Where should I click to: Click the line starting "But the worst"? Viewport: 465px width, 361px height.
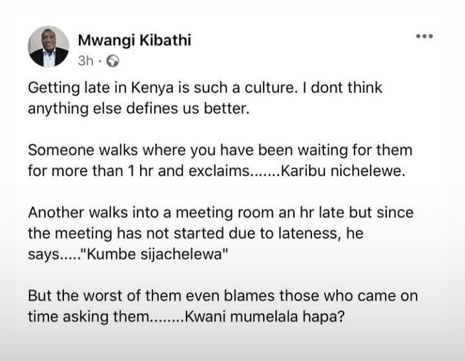[x=222, y=295]
